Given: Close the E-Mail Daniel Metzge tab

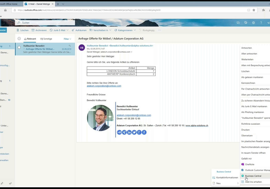Looking at the screenshot, I should (53, 4).
